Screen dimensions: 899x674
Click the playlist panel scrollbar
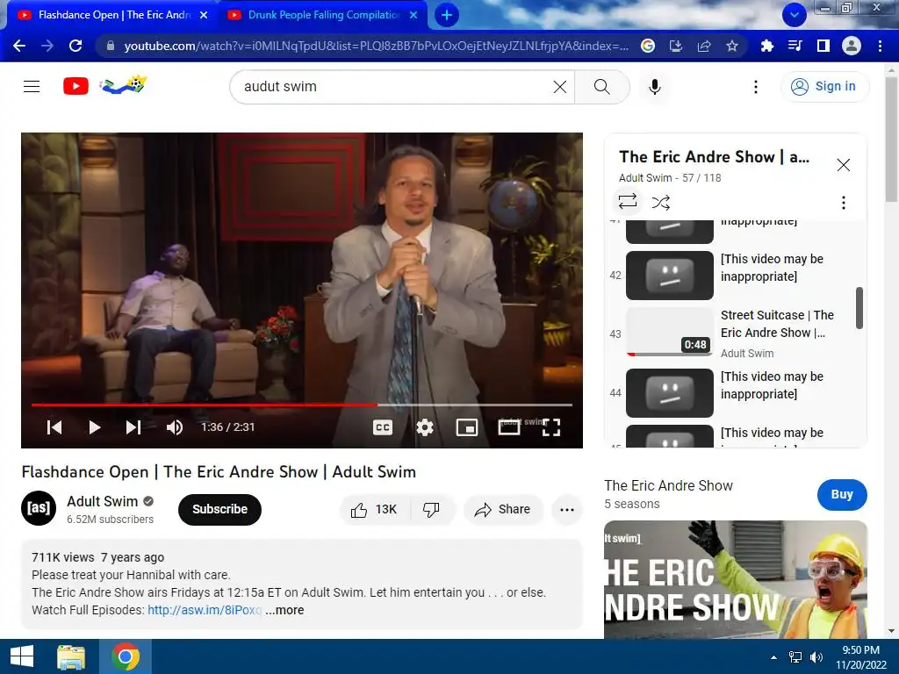[859, 308]
